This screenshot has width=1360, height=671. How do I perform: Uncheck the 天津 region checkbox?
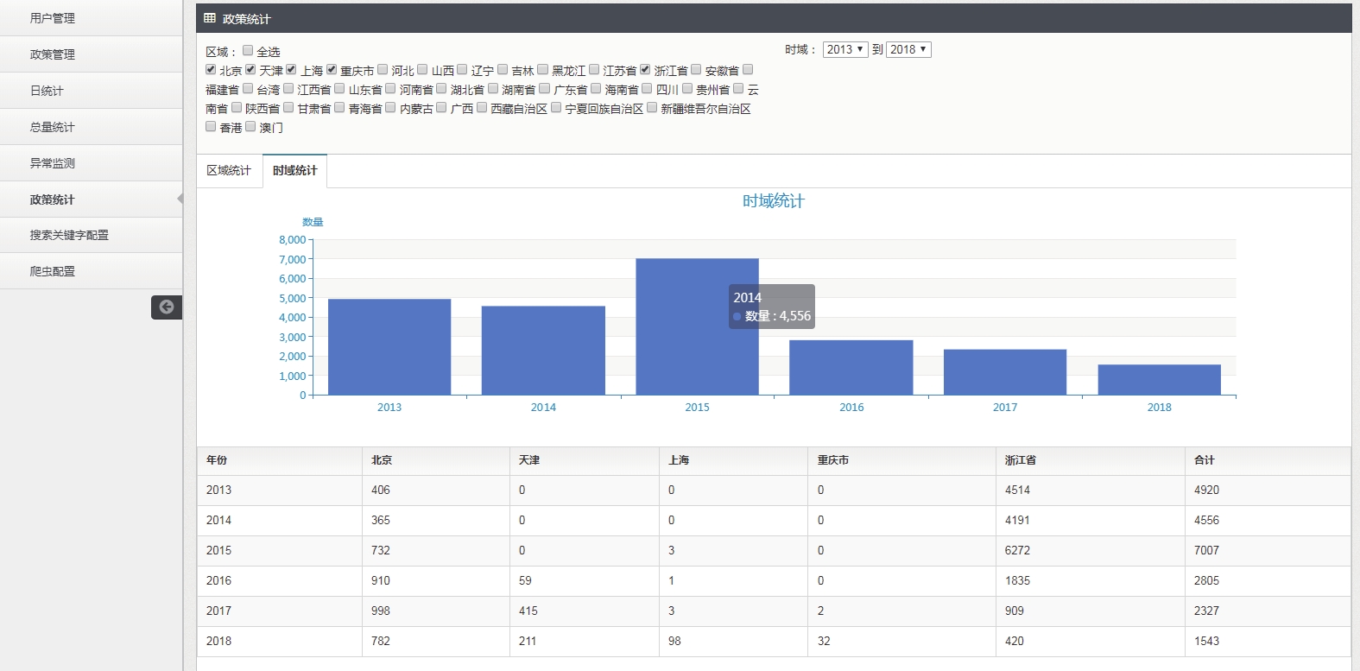tap(250, 69)
